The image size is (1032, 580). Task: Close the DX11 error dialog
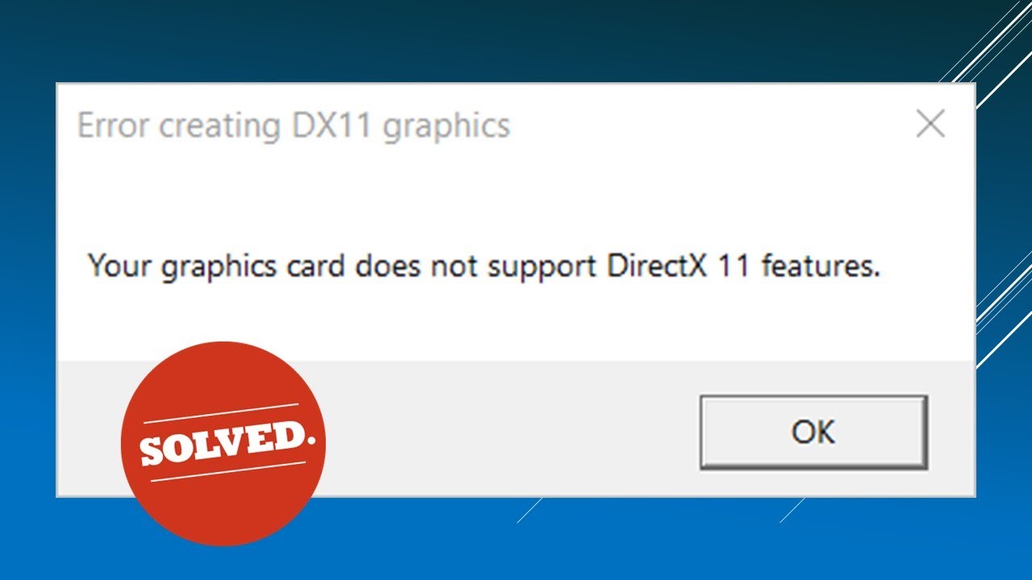[x=930, y=125]
